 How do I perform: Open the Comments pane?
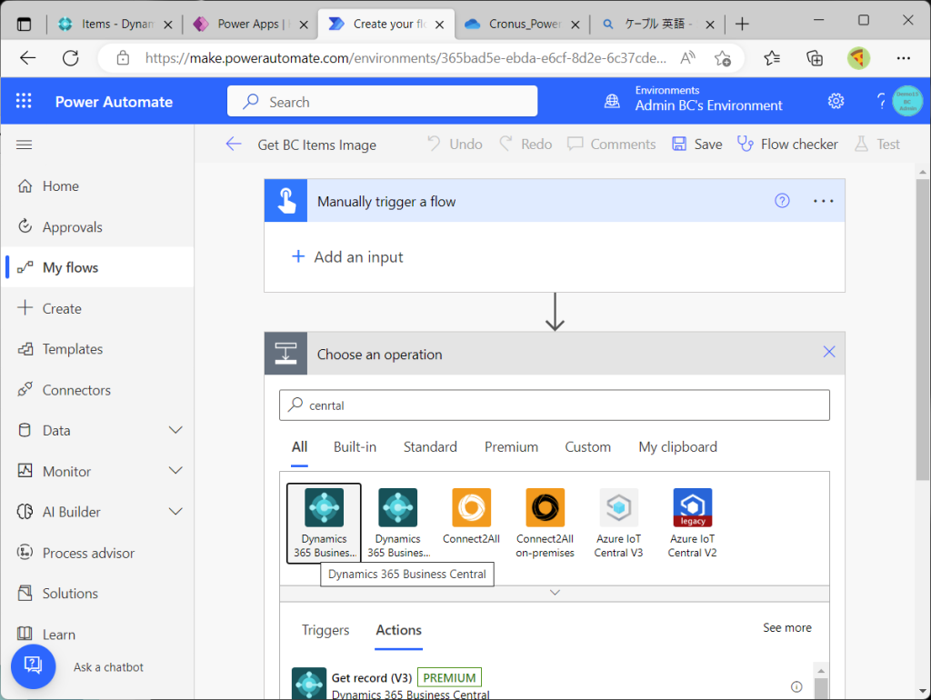click(x=612, y=145)
